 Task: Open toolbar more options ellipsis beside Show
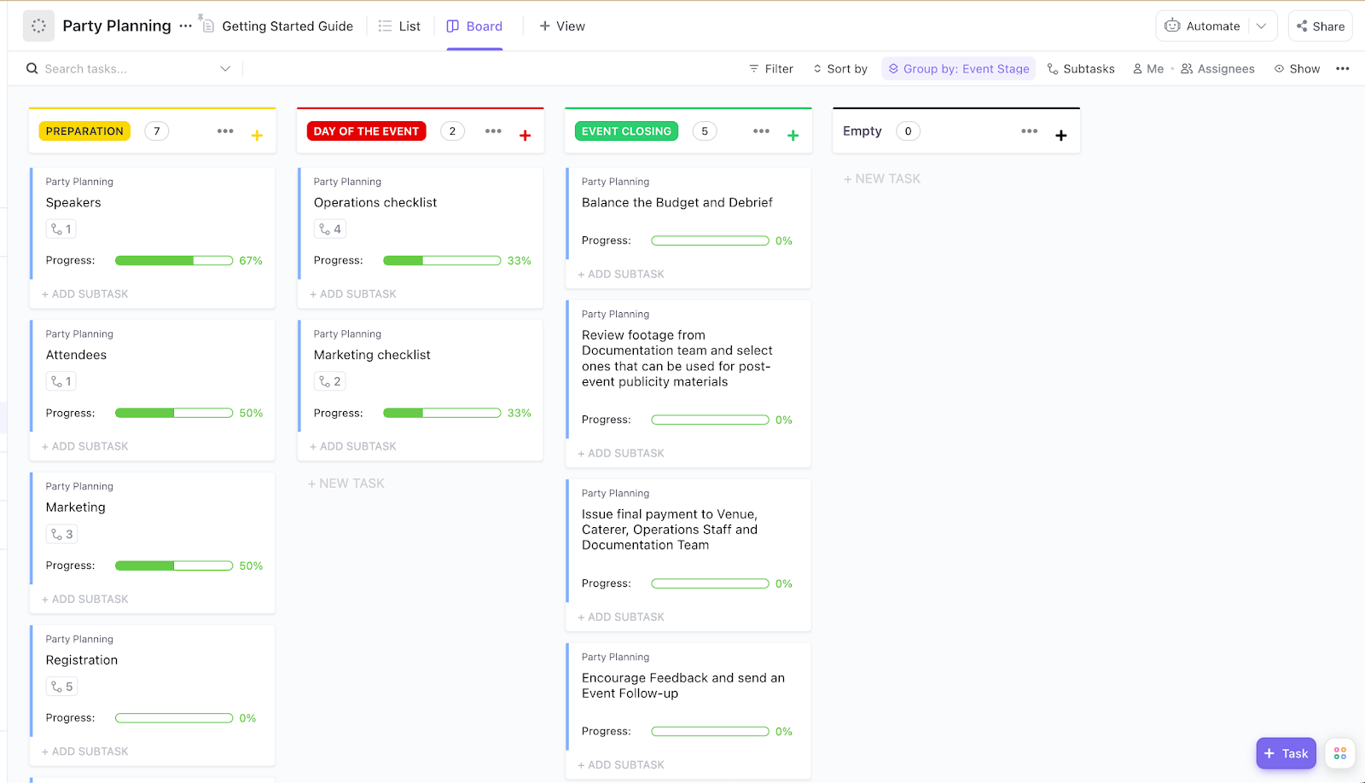point(1342,69)
